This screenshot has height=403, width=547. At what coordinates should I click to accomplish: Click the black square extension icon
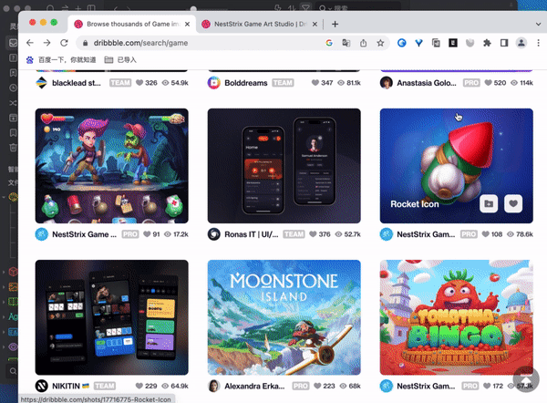453,43
